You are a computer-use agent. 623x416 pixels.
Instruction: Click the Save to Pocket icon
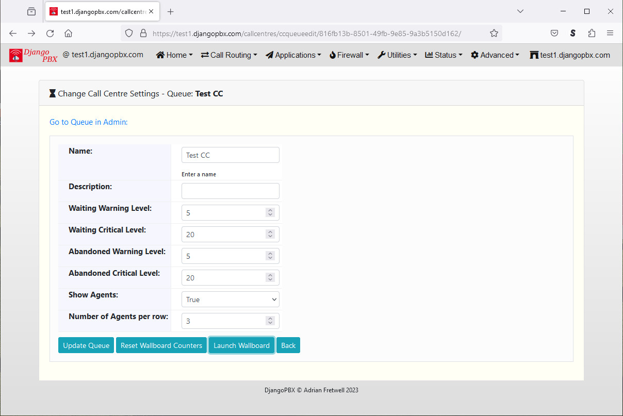click(x=554, y=33)
